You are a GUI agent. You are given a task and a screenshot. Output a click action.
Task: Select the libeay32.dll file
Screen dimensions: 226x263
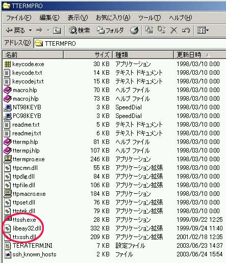pos(27,228)
